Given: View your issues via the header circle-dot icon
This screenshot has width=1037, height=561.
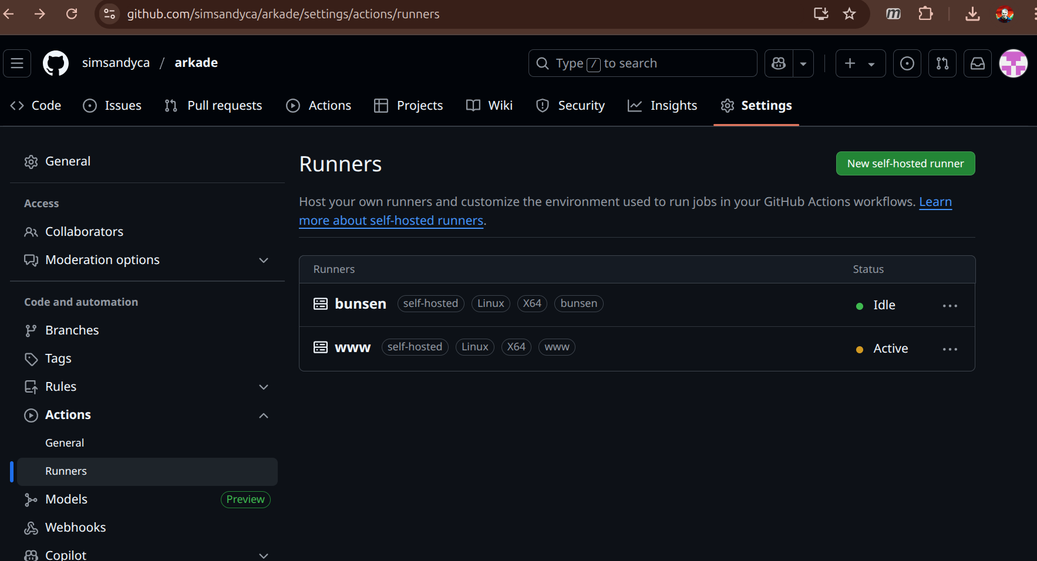Looking at the screenshot, I should tap(907, 63).
